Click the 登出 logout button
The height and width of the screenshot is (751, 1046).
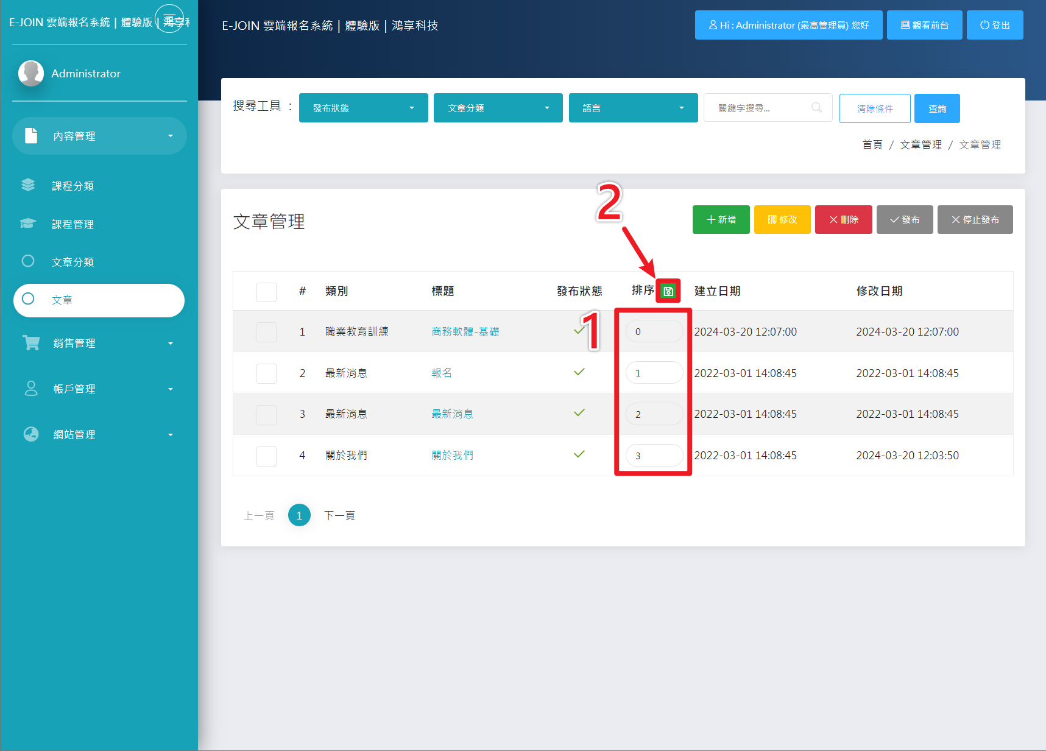coord(994,25)
